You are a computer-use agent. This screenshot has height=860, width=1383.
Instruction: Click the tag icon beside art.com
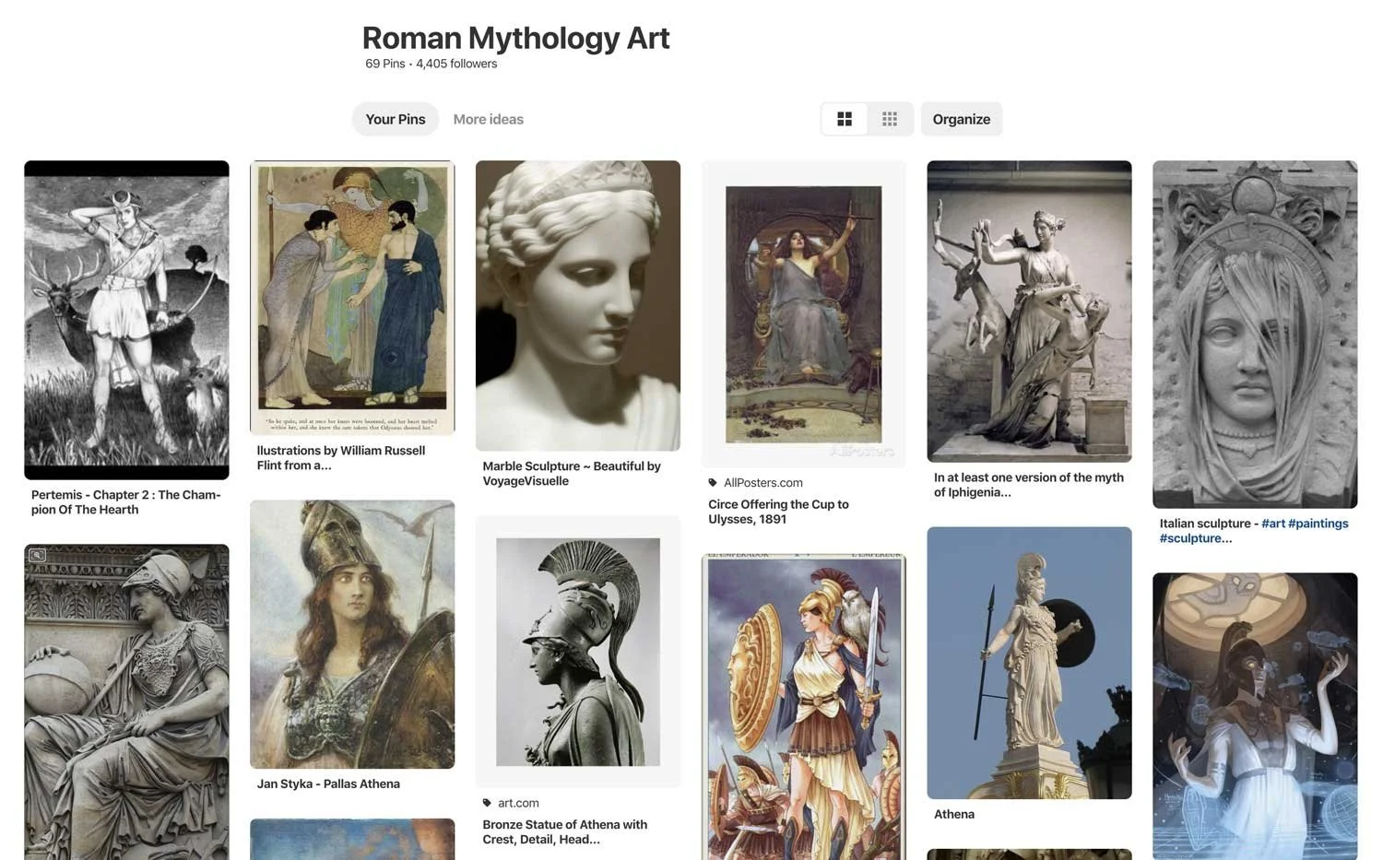(x=487, y=803)
